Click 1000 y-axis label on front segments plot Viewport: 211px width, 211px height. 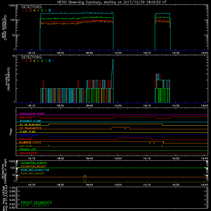12,6
